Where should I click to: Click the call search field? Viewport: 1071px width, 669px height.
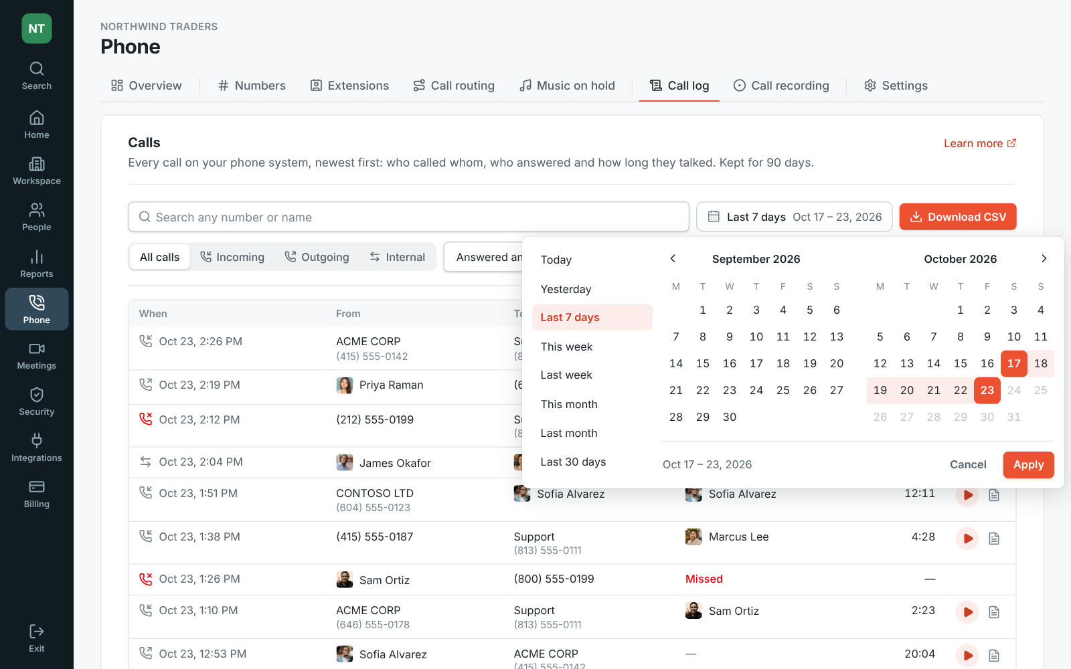(408, 217)
